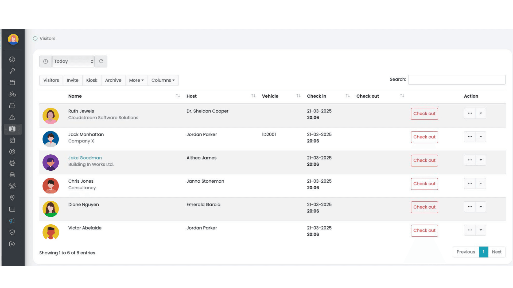Viewport: 513px width, 288px height.
Task: Check out visitor Jack Manhattan
Action: click(424, 137)
